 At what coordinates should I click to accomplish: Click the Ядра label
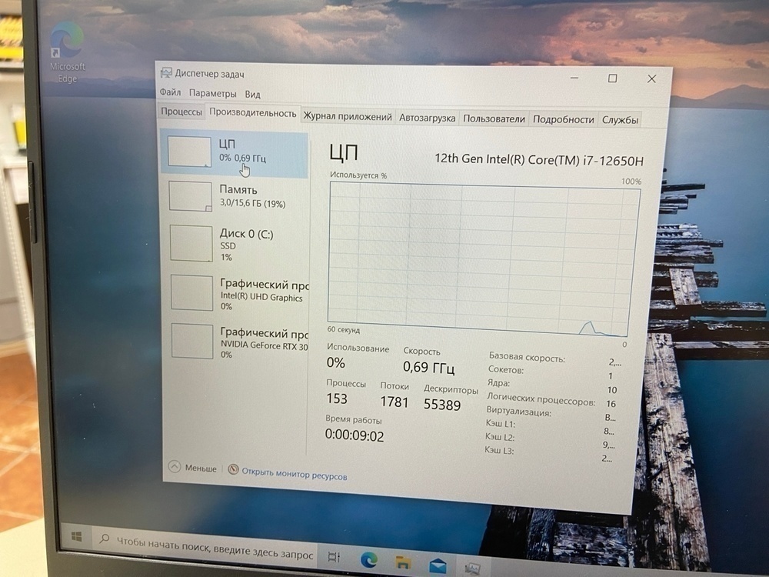click(499, 382)
